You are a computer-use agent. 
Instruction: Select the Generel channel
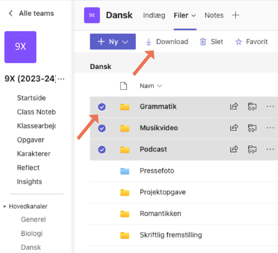point(33,220)
